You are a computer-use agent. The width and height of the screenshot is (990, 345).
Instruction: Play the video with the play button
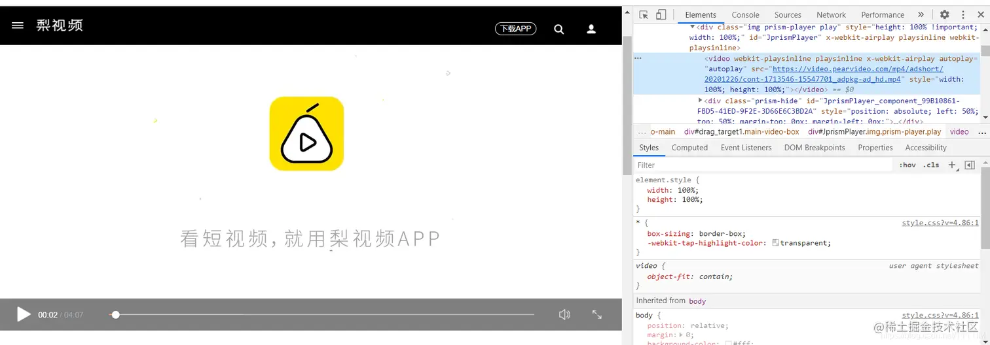point(24,314)
